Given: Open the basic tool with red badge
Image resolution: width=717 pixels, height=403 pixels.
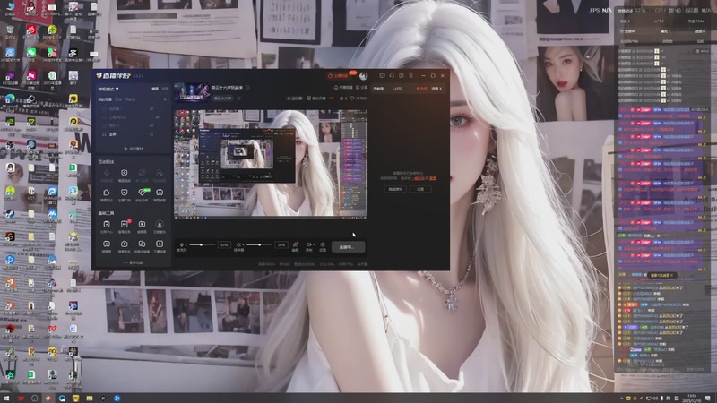Looking at the screenshot, I should coord(124,226).
